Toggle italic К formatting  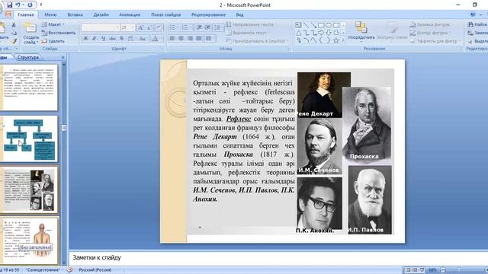point(95,39)
